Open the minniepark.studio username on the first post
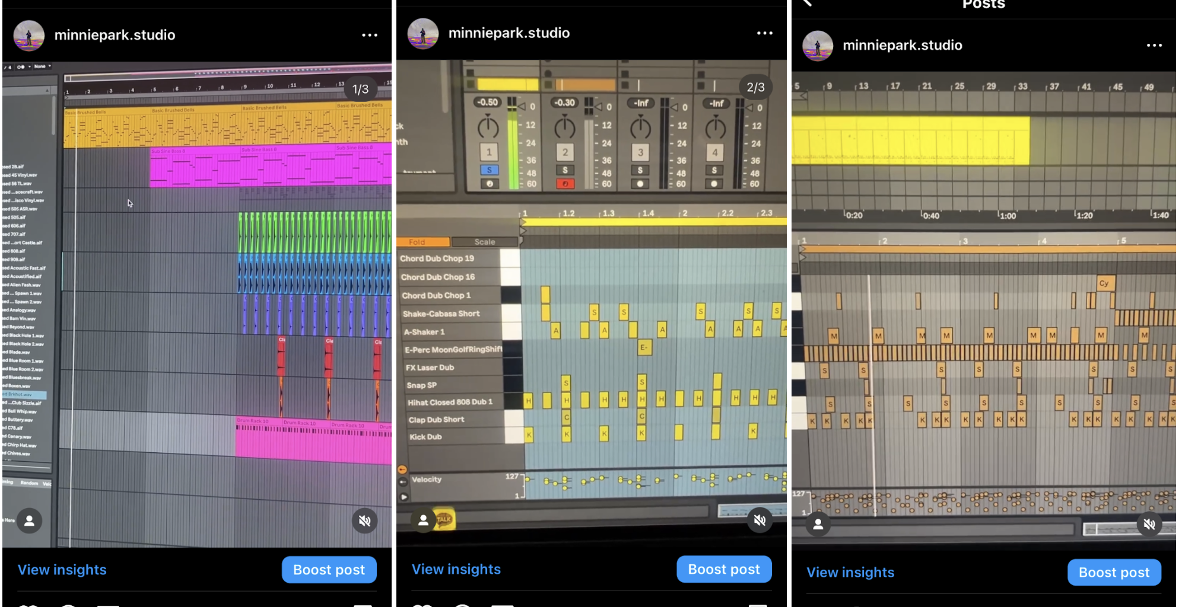 tap(115, 35)
